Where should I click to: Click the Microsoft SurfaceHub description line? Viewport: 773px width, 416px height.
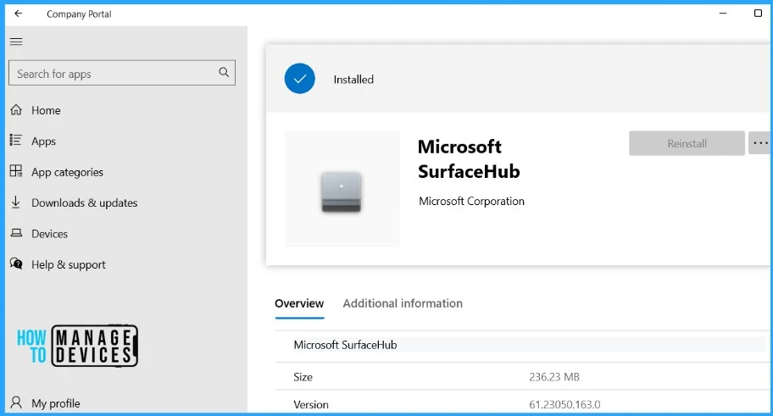pos(345,345)
